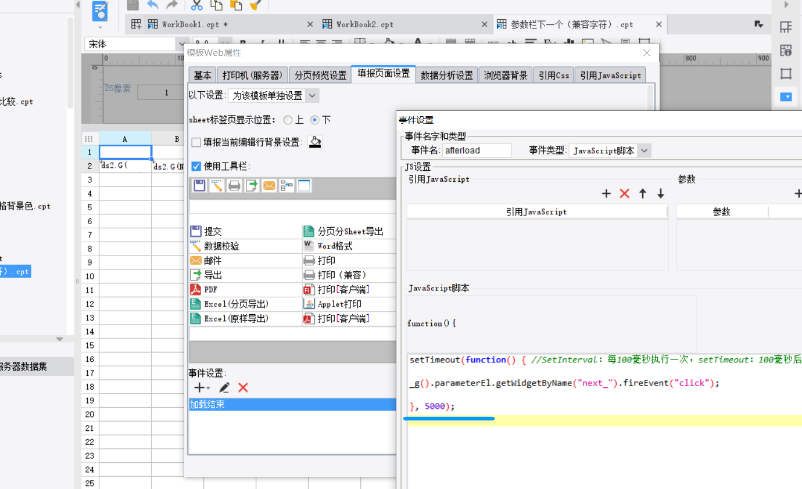Click the 数据校验 item in toolbar list

(x=245, y=246)
